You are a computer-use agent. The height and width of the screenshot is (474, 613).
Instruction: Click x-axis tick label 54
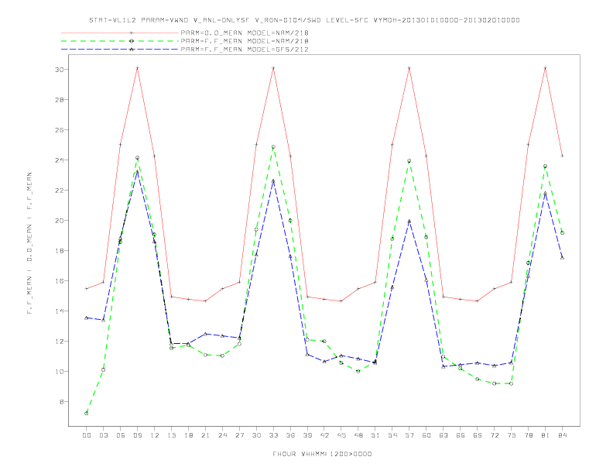[392, 435]
